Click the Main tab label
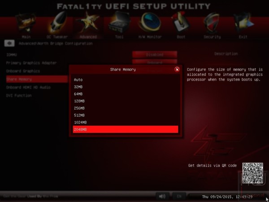Image resolution: width=269 pixels, height=202 pixels. 26,37
